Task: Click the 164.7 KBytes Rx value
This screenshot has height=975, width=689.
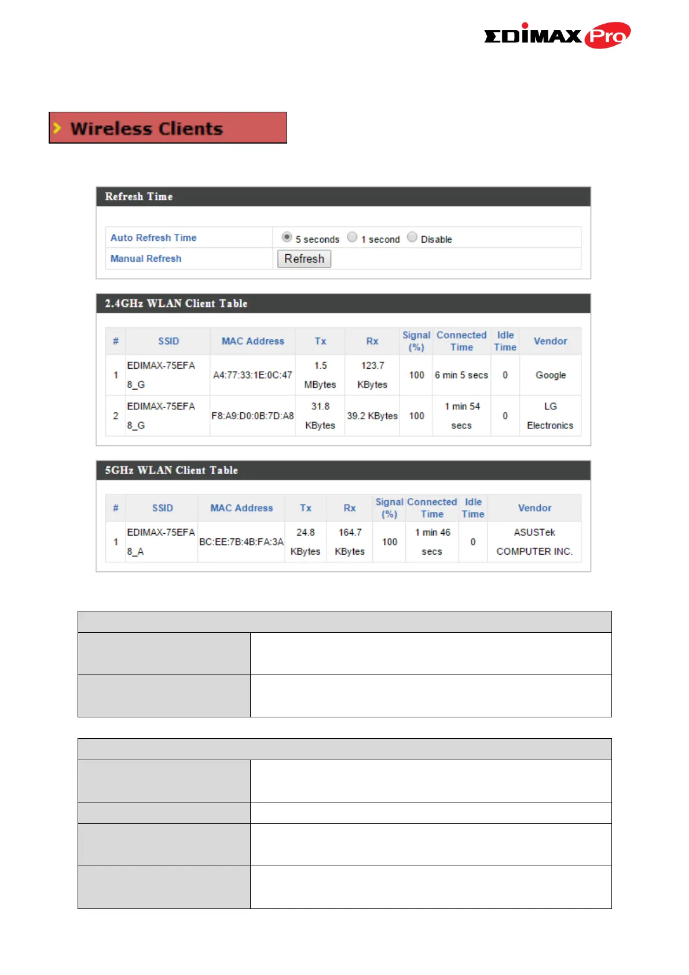Action: (350, 542)
